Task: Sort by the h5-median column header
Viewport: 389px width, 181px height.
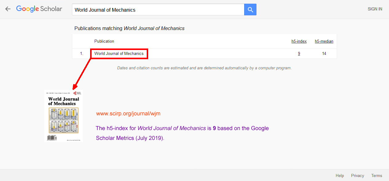Action: (x=324, y=41)
